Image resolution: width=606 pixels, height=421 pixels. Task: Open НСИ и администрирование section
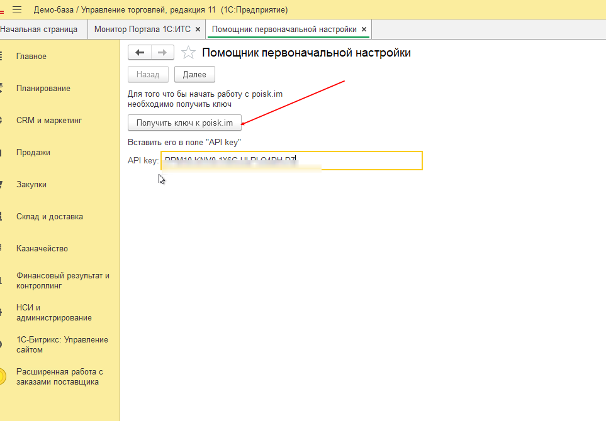tap(53, 312)
